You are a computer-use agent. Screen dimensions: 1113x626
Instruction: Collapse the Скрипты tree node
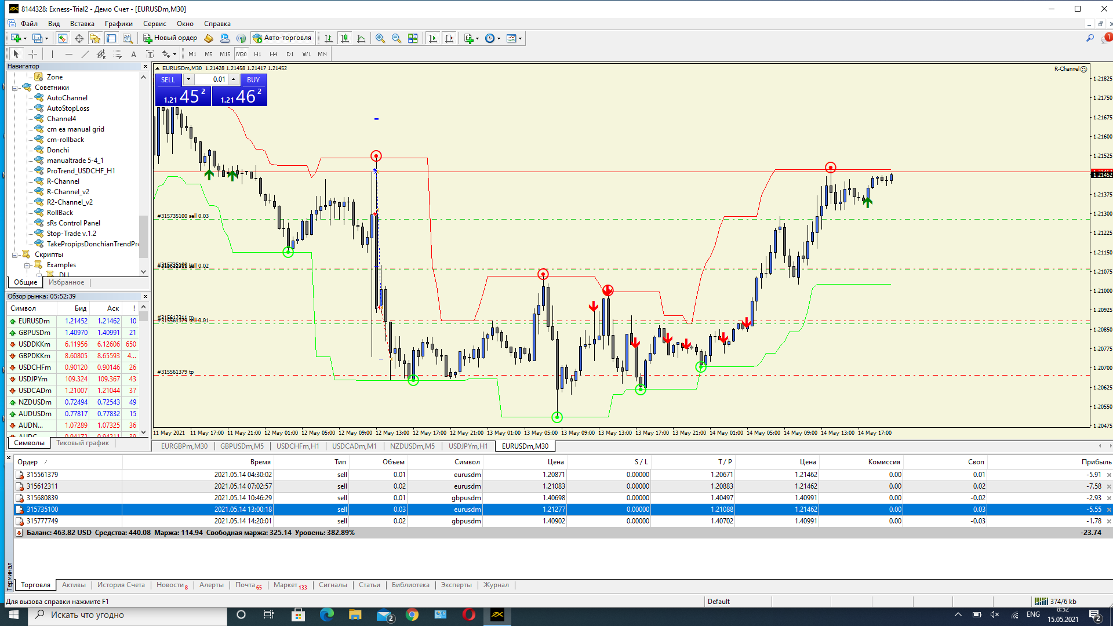pos(15,255)
